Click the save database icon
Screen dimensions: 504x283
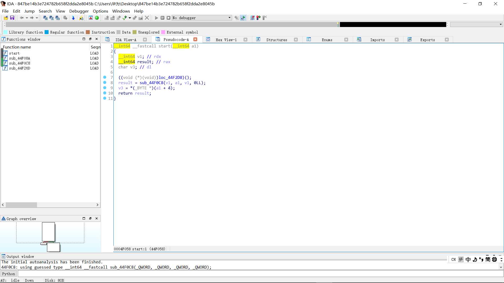tap(12, 18)
